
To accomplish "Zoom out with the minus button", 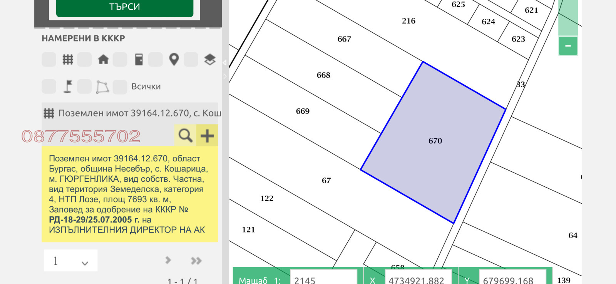I will (568, 46).
